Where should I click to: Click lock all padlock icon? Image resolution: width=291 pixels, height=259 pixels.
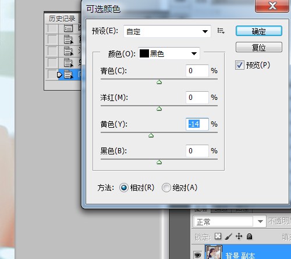coord(249,236)
